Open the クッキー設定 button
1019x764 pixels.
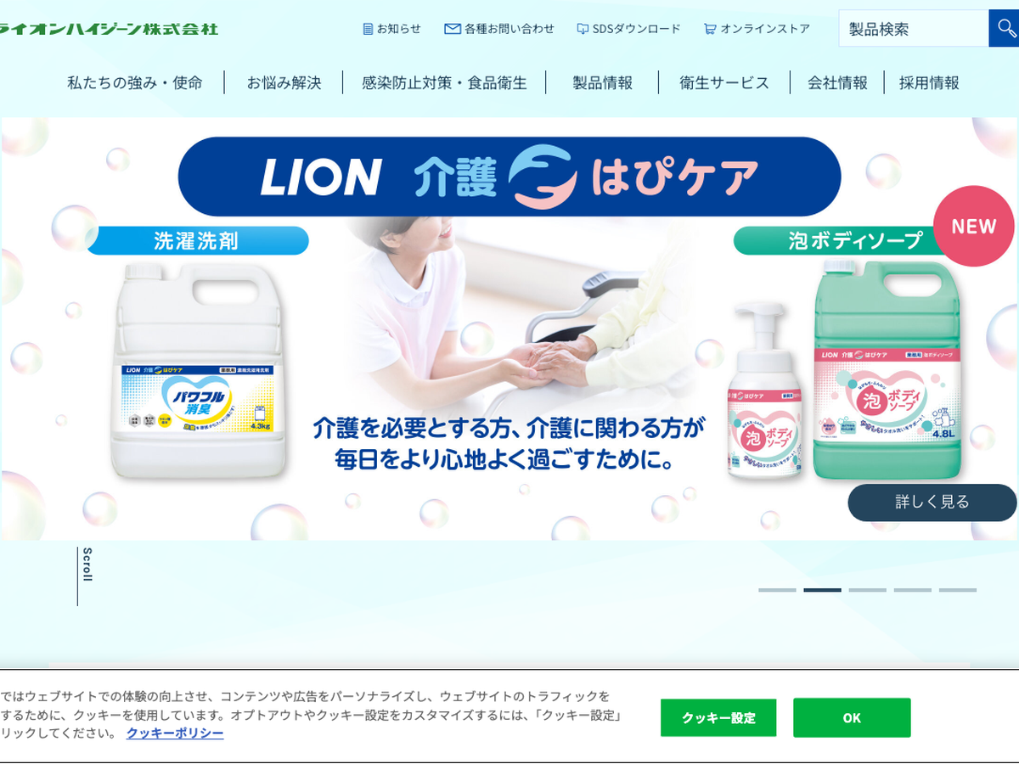click(718, 718)
